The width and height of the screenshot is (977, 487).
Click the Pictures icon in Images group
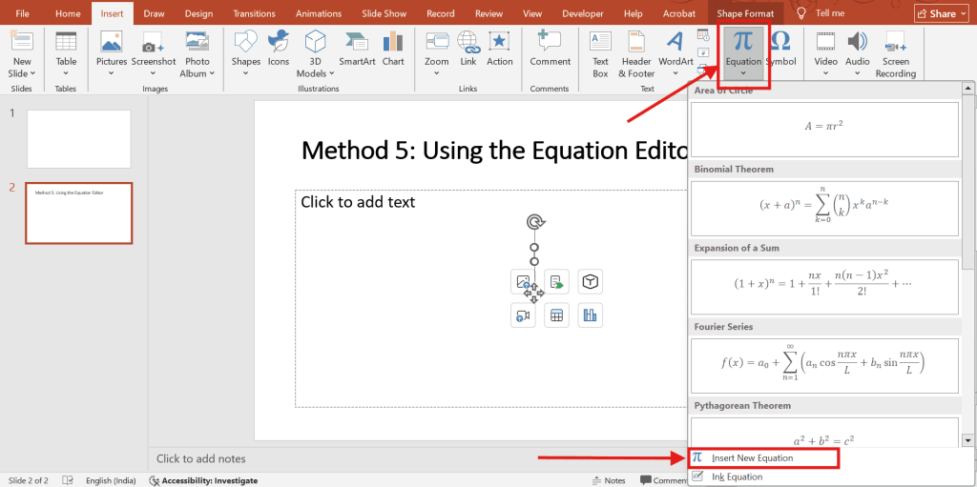pos(112,43)
